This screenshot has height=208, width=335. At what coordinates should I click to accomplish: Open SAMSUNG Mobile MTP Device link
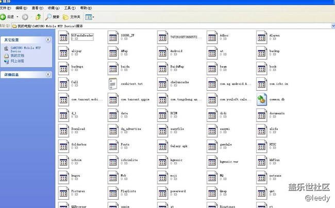point(26,49)
